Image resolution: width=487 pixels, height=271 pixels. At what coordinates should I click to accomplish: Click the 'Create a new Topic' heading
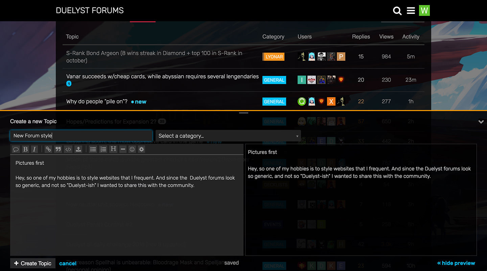point(33,121)
